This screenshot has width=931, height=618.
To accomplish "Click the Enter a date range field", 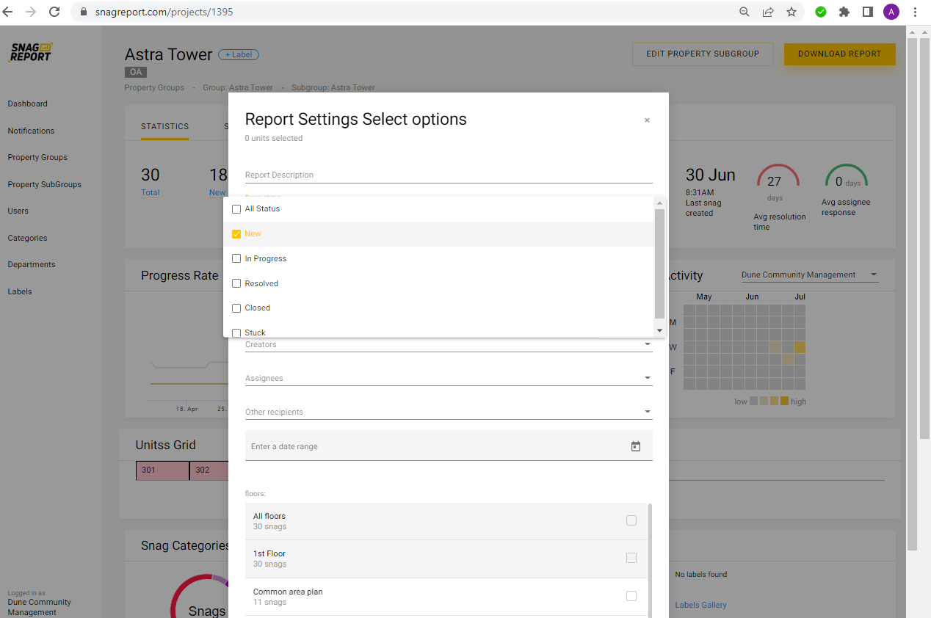I will click(449, 446).
